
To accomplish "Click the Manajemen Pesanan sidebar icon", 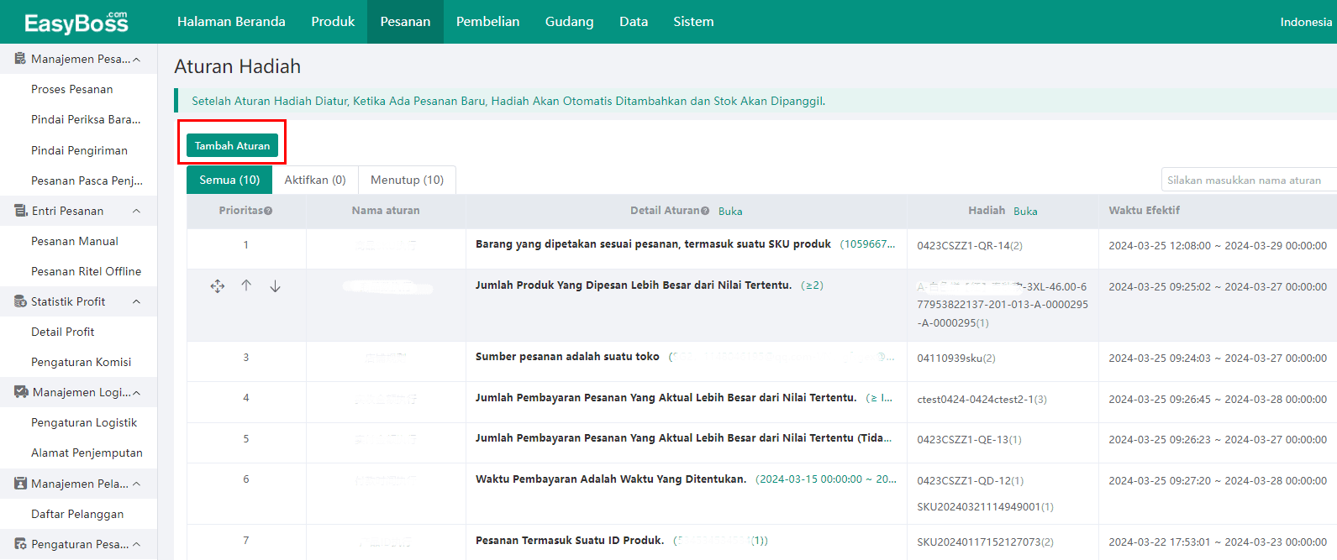I will coord(20,59).
